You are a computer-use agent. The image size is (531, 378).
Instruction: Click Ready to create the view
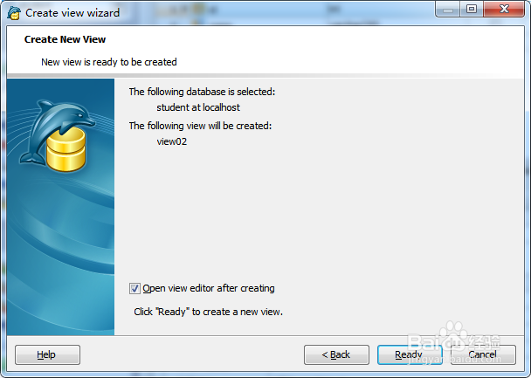(410, 354)
